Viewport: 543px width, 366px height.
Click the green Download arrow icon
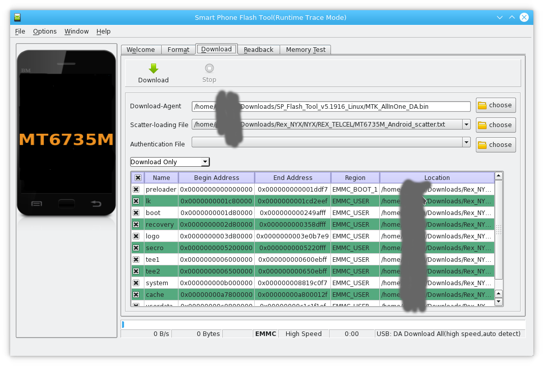click(x=154, y=68)
